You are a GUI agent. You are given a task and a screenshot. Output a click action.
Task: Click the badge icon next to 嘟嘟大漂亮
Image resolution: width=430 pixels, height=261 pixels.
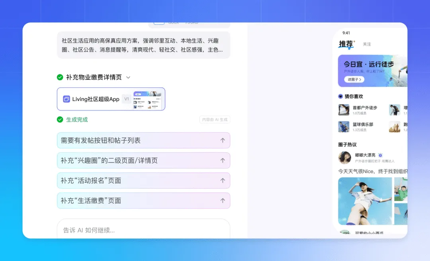(380, 155)
